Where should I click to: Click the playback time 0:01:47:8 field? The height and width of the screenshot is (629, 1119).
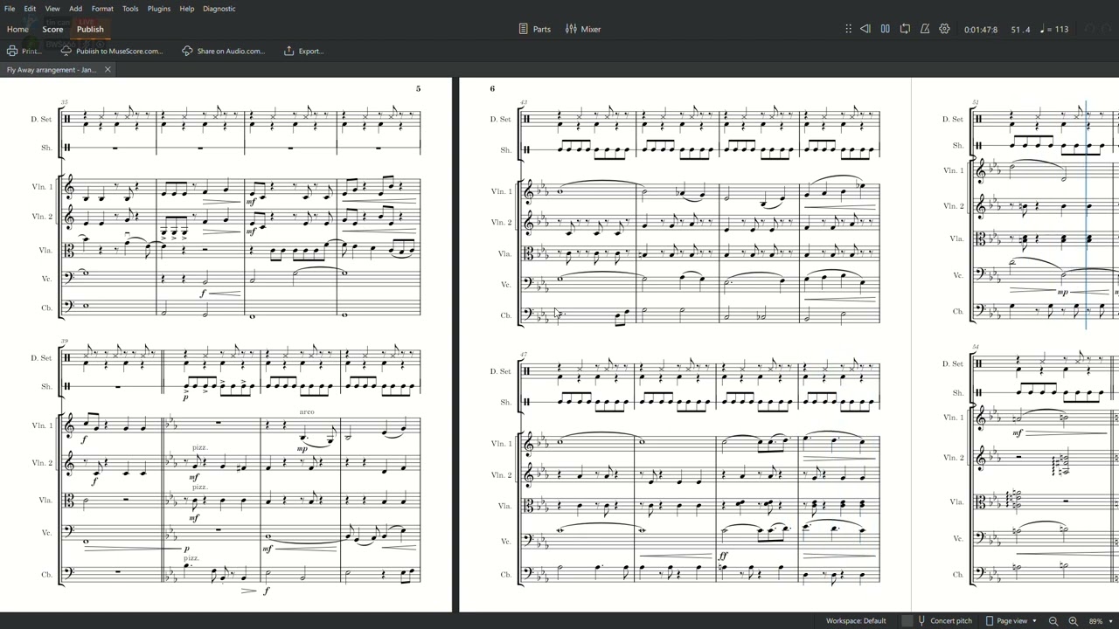pos(981,30)
